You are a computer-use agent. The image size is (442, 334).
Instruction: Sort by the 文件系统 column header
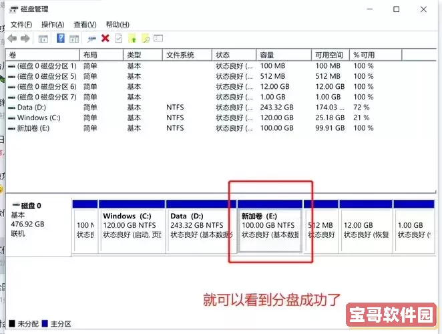pos(187,55)
